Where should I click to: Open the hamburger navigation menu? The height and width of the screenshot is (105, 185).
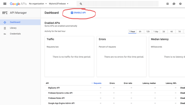[x=5, y=4]
